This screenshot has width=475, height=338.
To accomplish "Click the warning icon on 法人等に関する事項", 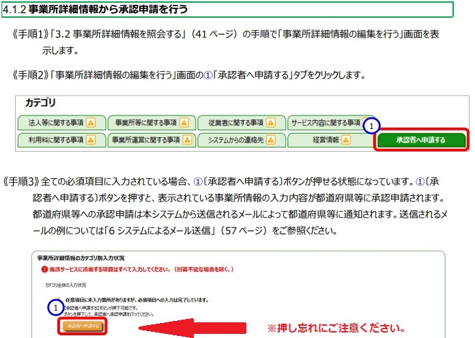I will tap(91, 123).
